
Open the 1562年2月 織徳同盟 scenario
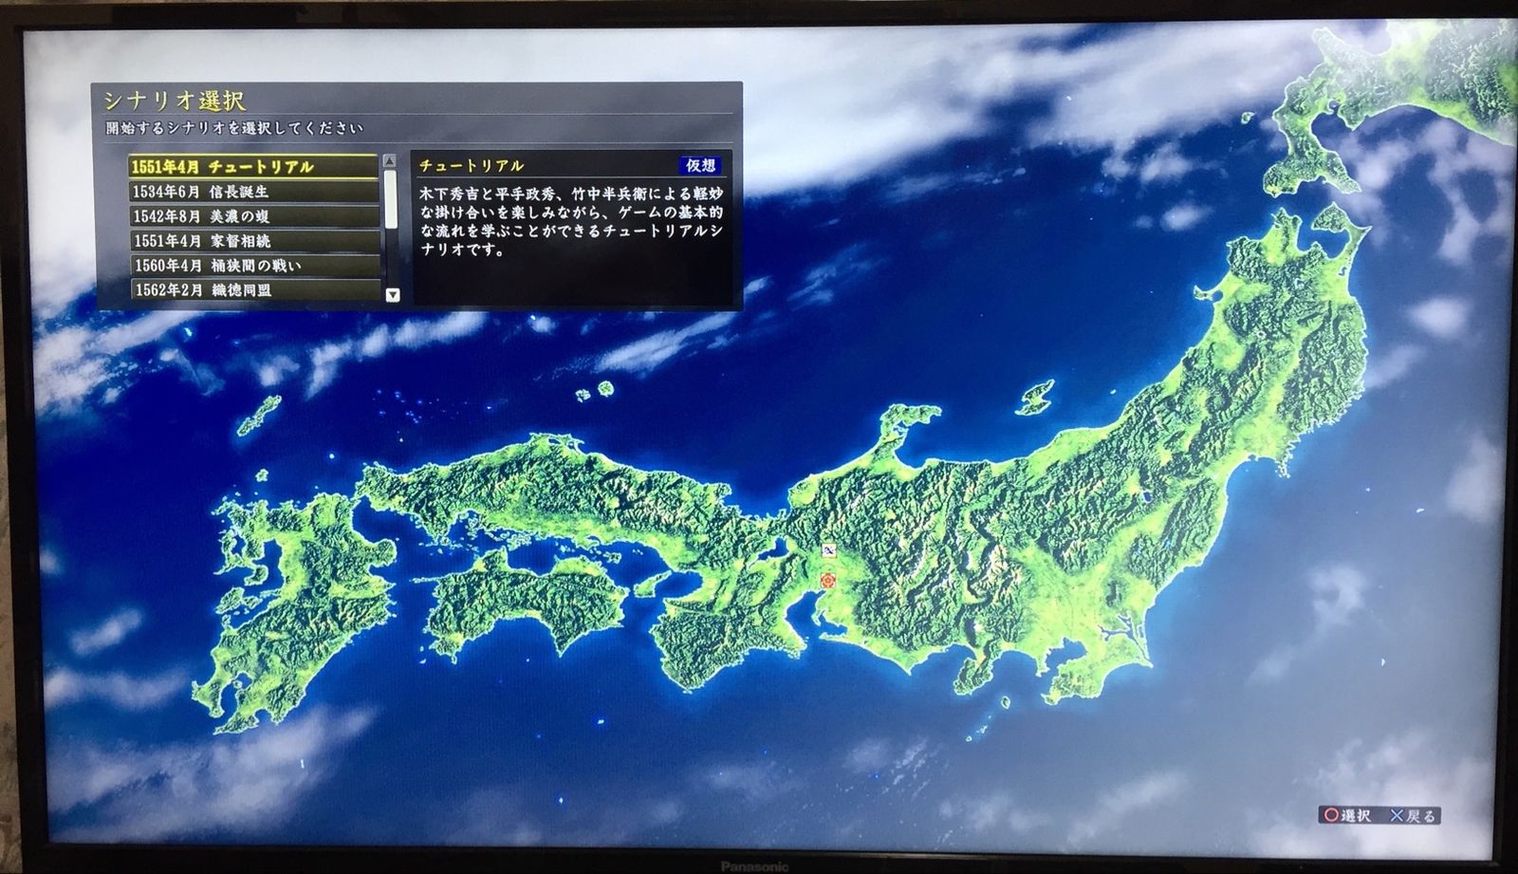pos(256,289)
